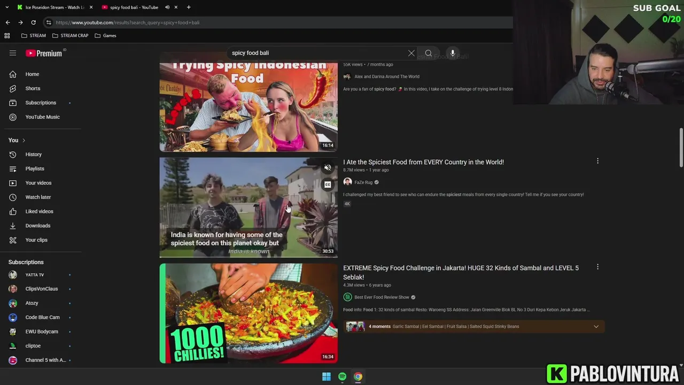Open the STREAM CRAP bookmarks folder

pos(71,35)
